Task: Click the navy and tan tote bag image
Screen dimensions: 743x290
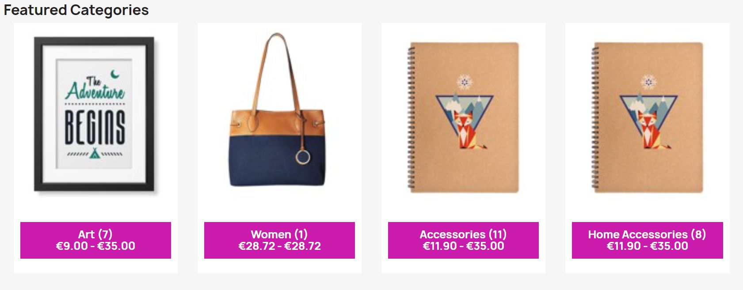Action: pyautogui.click(x=278, y=110)
